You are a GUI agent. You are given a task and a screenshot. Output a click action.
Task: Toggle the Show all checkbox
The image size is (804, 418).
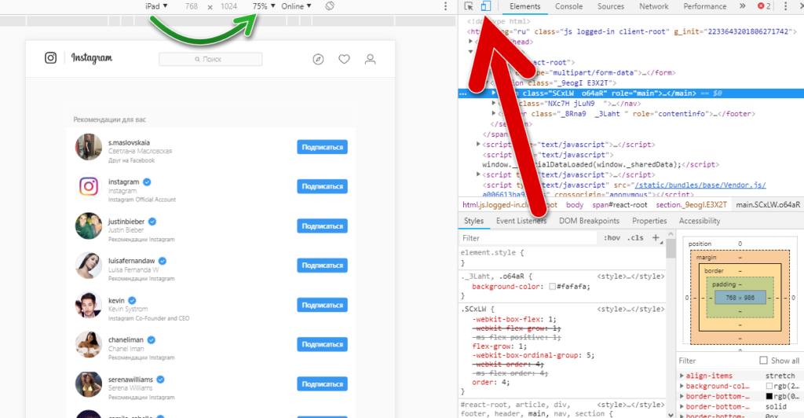(x=763, y=361)
